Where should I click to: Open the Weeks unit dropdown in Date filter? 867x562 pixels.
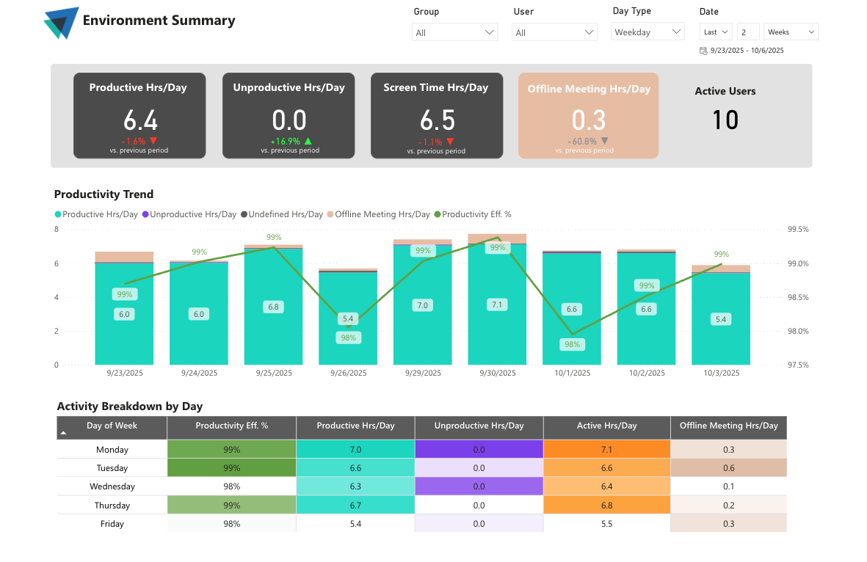[x=791, y=32]
